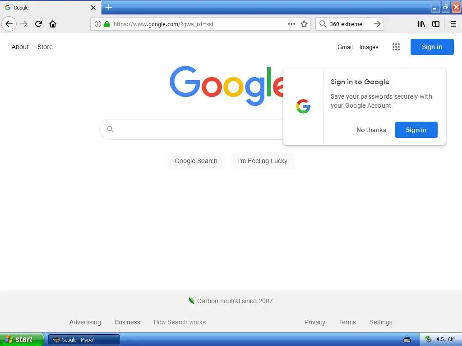Click 'Sign in to Google' popup heading
The height and width of the screenshot is (346, 462).
(x=360, y=82)
